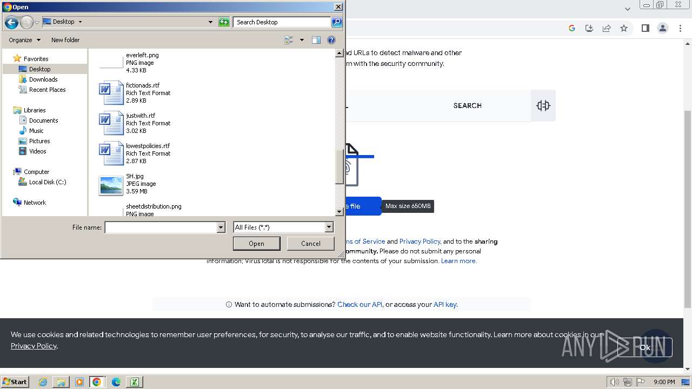This screenshot has width=692, height=389.
Task: Select fictionads.rtf file icon
Action: [x=111, y=93]
